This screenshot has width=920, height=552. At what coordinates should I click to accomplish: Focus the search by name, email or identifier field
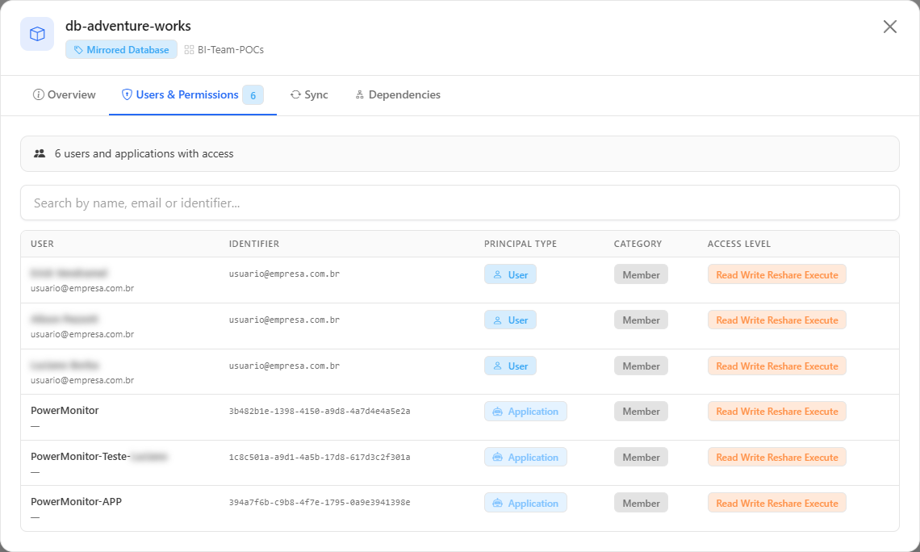(x=460, y=203)
